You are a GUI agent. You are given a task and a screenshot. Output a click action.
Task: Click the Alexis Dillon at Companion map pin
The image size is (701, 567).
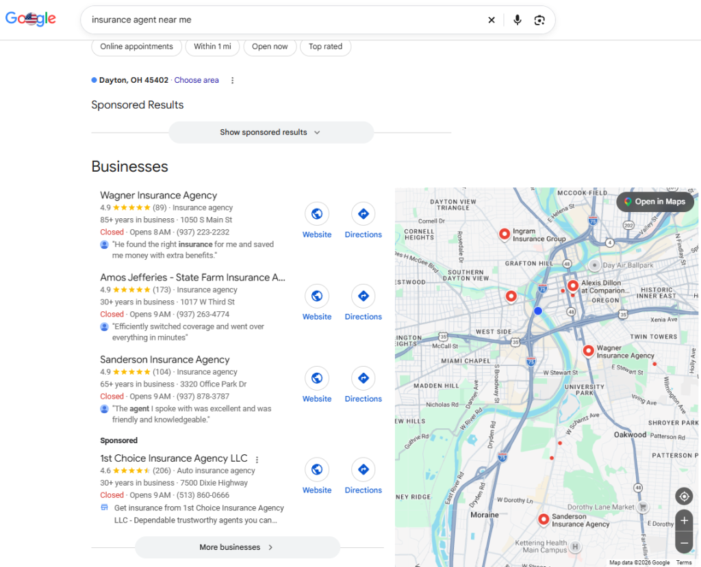pos(573,285)
